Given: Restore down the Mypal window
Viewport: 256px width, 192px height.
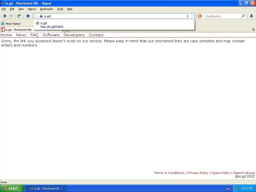Looking at the screenshot, I should pos(247,3).
